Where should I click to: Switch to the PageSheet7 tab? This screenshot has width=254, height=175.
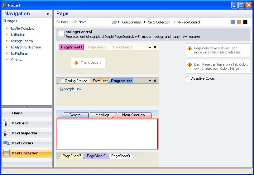(72, 156)
